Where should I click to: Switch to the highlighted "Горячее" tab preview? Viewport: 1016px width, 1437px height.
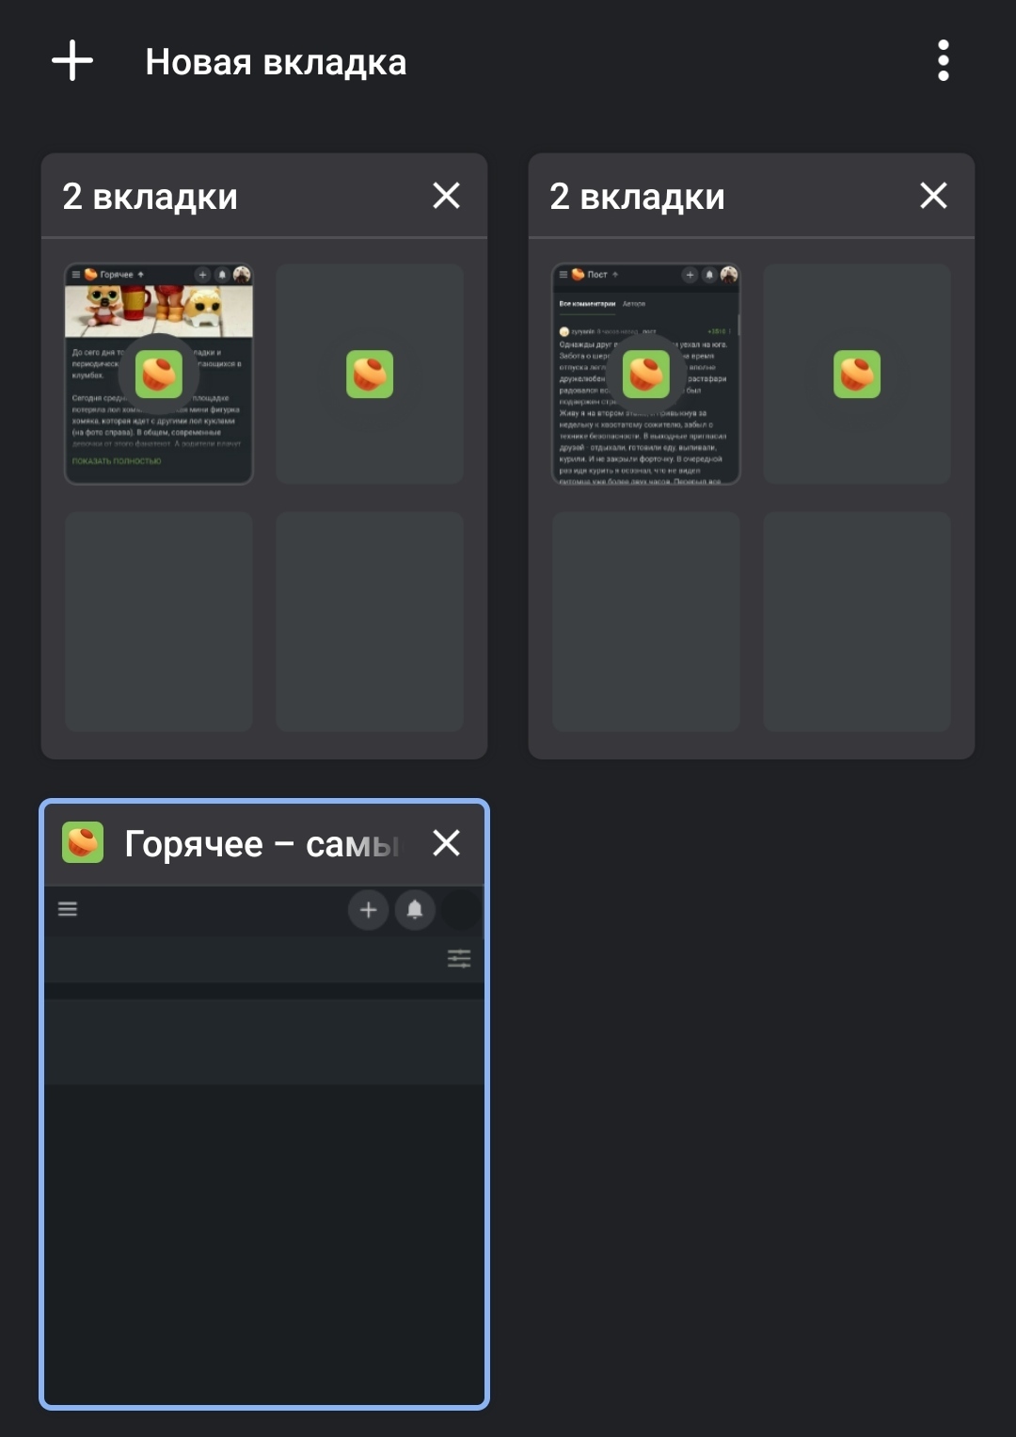click(264, 1145)
